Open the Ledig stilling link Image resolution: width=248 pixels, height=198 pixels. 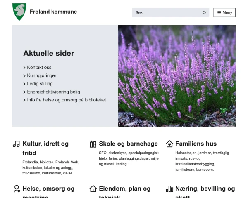click(40, 84)
